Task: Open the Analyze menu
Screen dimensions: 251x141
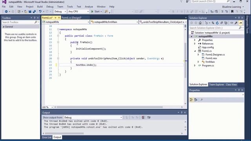Action: coord(89,7)
